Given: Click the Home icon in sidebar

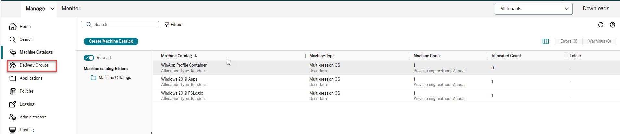Looking at the screenshot, I should pos(13,27).
